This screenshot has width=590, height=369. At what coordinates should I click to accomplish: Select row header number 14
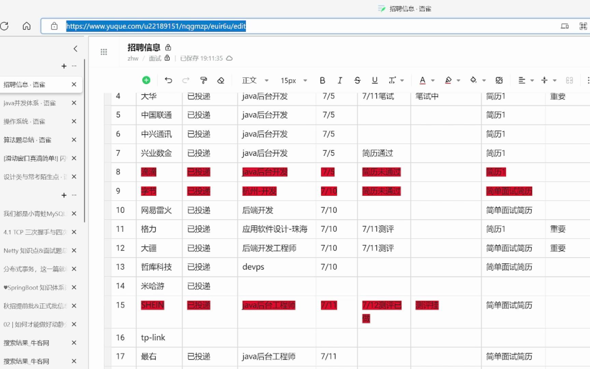[x=120, y=286]
